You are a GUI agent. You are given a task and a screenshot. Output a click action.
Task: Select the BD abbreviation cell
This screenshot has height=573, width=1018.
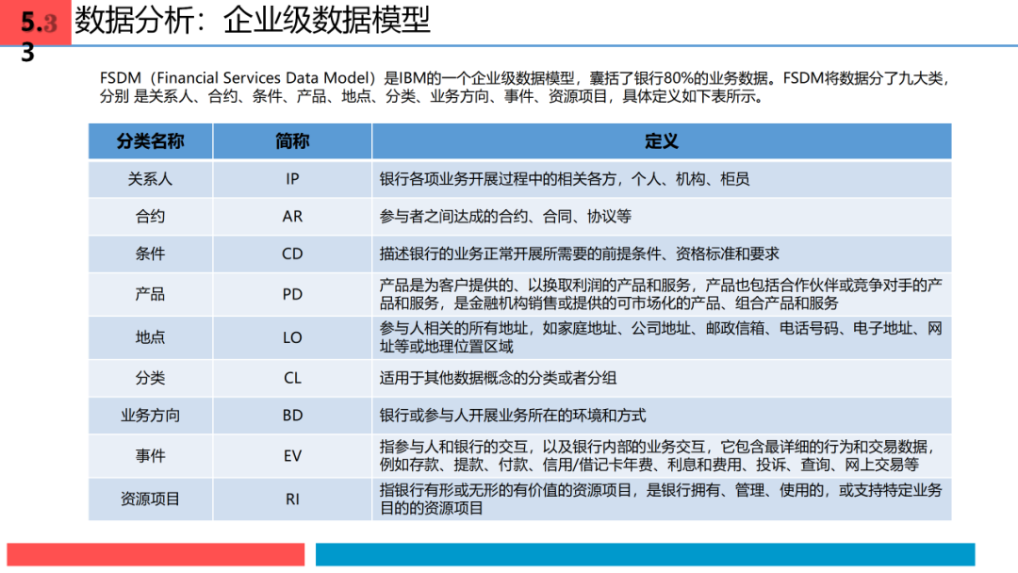tap(292, 416)
